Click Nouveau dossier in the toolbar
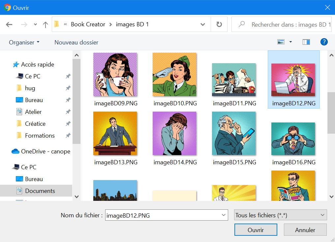 (x=76, y=42)
